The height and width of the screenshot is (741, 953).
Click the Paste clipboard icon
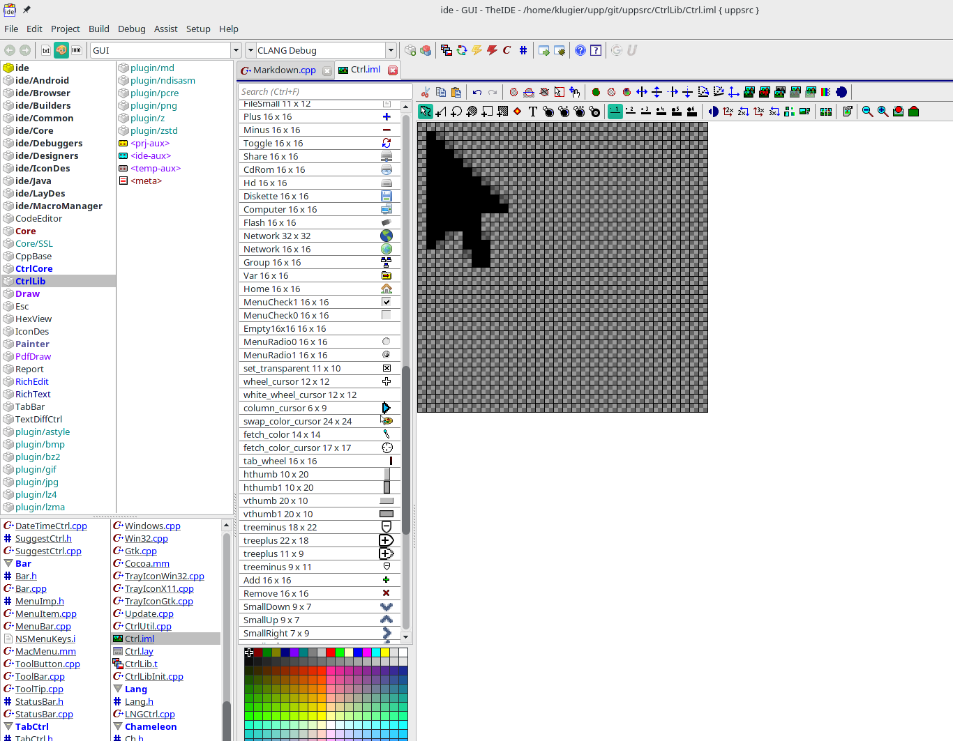click(x=456, y=92)
